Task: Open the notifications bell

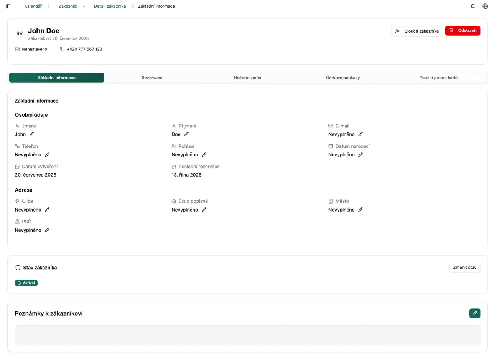Action: (473, 7)
